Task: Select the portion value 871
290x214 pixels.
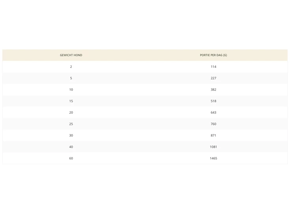Action: pyautogui.click(x=213, y=135)
